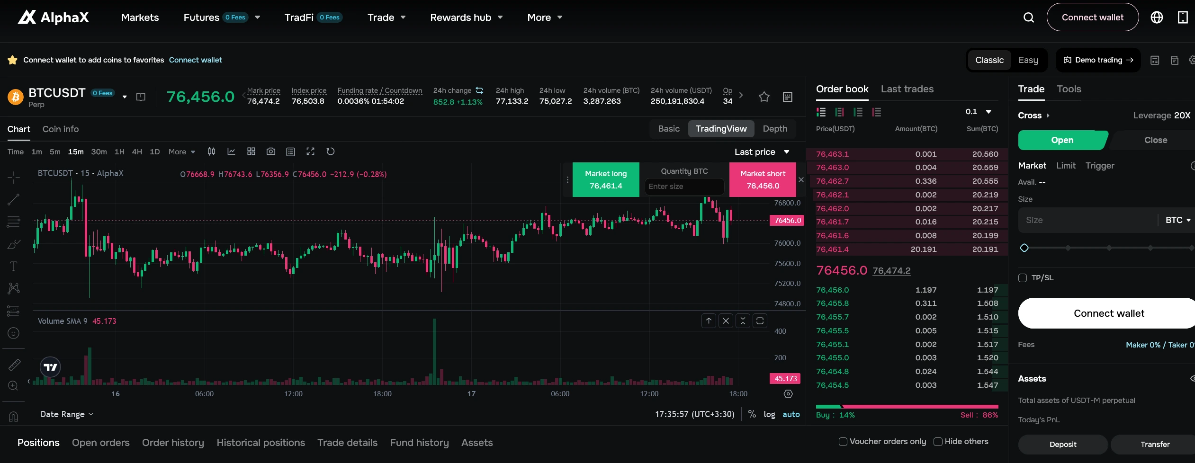Enter fullscreen chart mode

[x=310, y=151]
